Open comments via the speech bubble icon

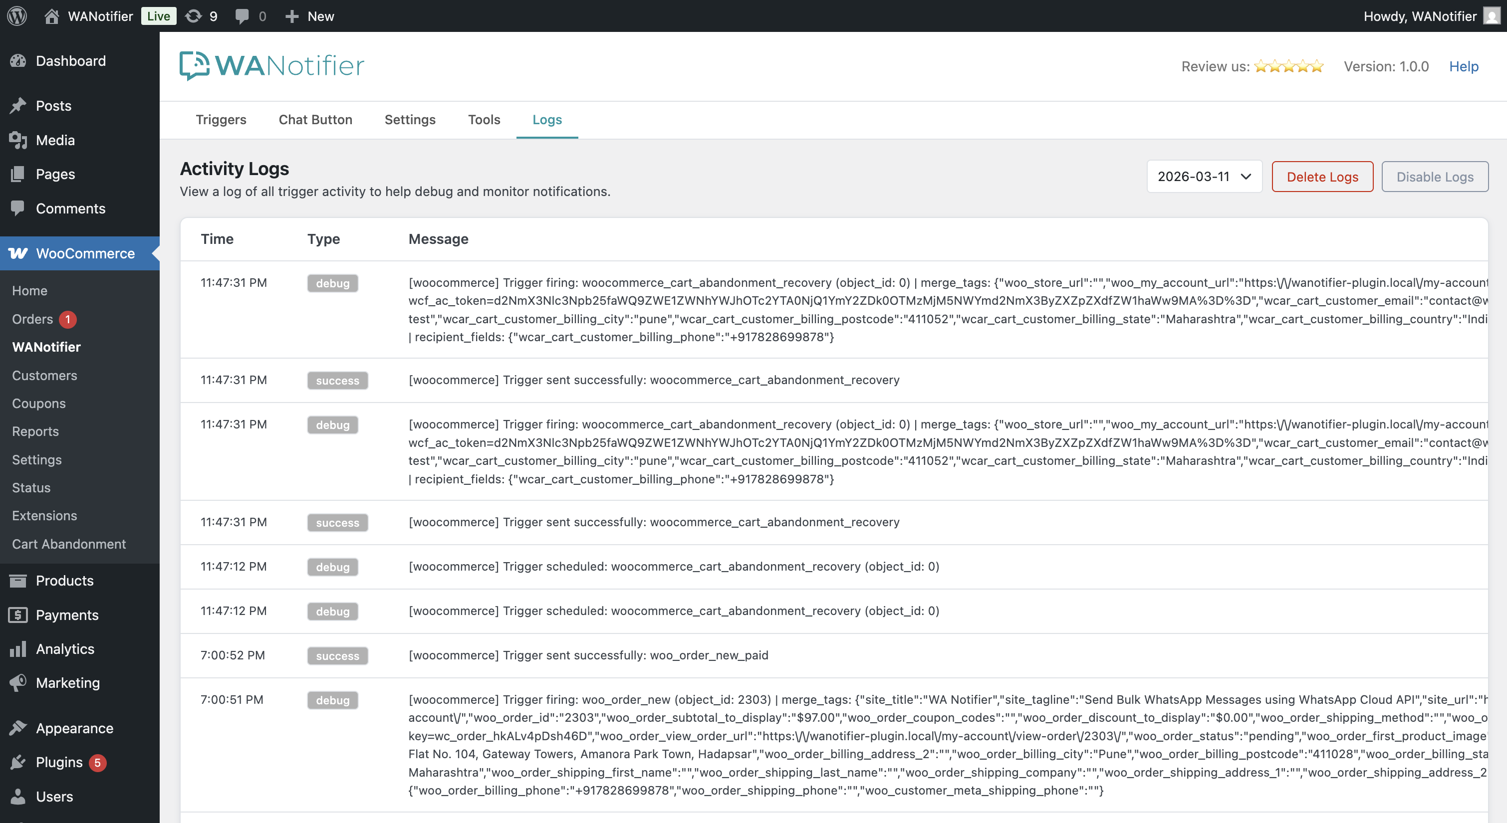(243, 16)
